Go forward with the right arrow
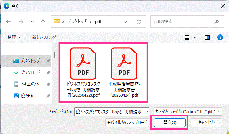 (x=21, y=22)
